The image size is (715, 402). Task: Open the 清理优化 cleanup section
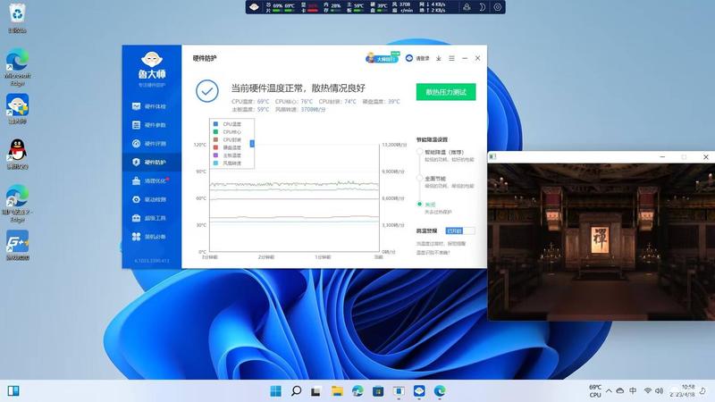tap(150, 181)
